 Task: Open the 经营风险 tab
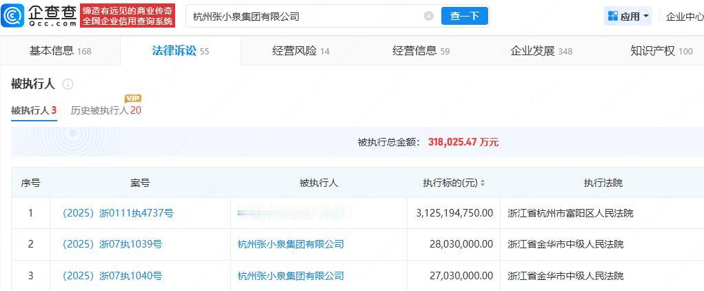click(x=301, y=51)
